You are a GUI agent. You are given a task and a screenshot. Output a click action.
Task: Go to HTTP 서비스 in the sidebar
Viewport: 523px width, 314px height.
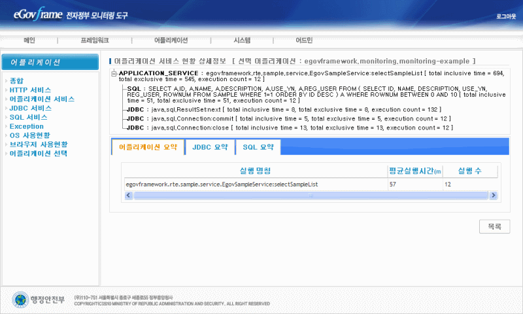click(x=30, y=90)
